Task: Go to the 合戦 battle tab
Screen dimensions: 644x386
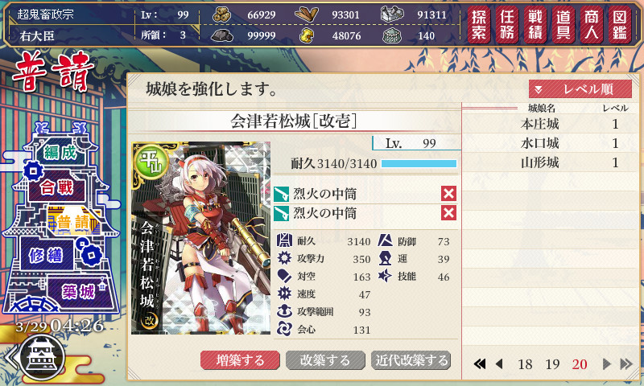Action: [x=56, y=188]
